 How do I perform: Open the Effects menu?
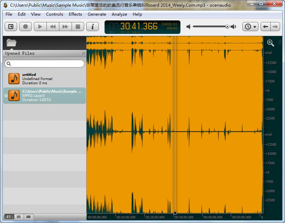click(x=75, y=14)
